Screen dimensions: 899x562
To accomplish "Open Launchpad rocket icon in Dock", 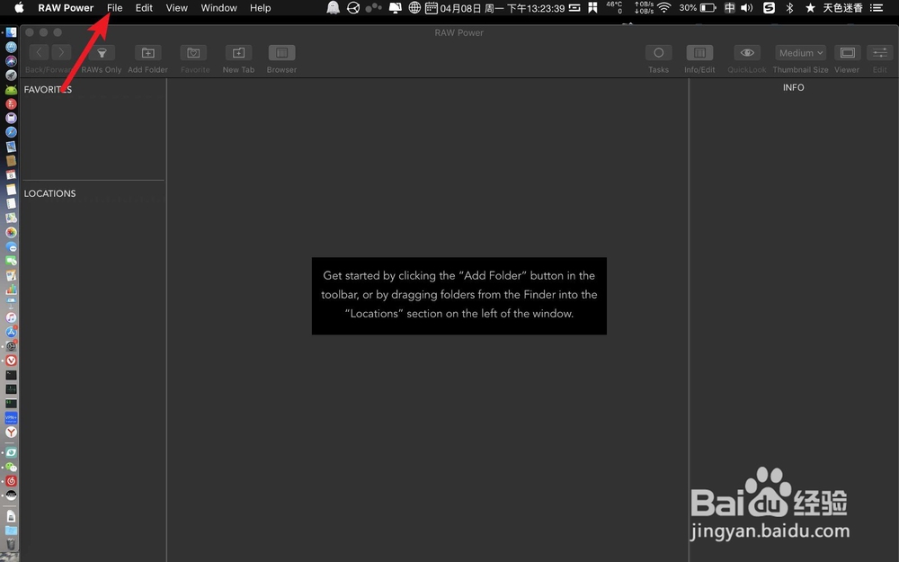I will pos(11,76).
